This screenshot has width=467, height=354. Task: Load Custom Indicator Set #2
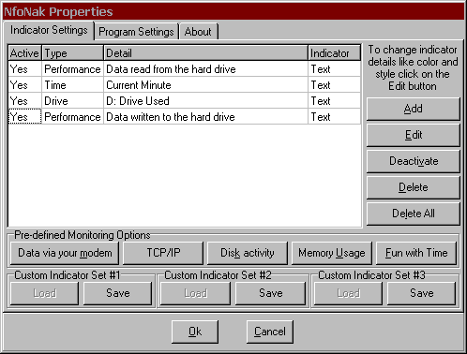[x=195, y=293]
